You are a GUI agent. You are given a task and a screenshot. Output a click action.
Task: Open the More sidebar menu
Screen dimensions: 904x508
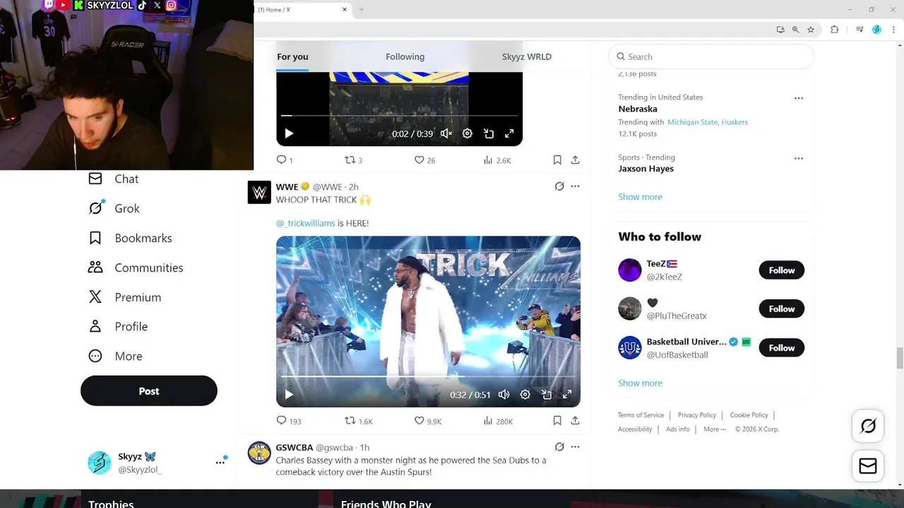point(115,356)
